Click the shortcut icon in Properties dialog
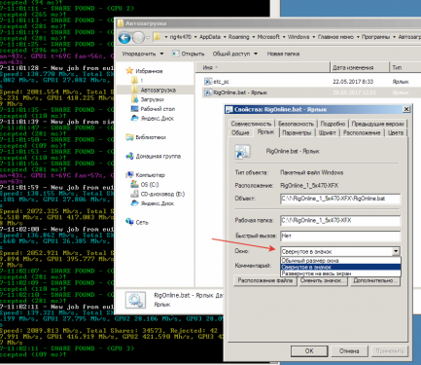The image size is (421, 365). coord(242,152)
